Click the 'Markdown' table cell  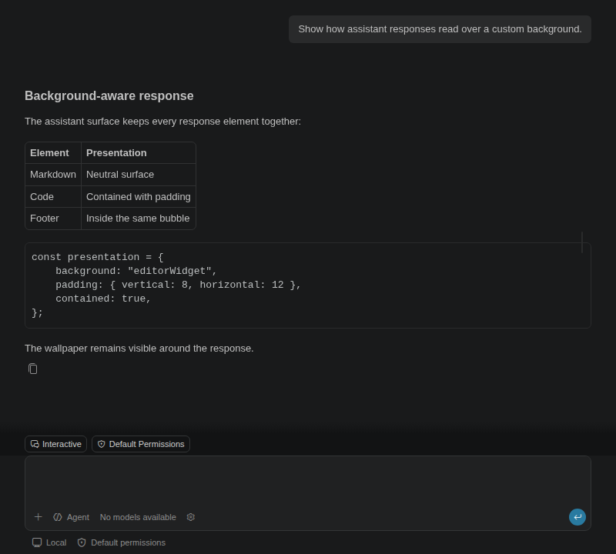tap(53, 175)
